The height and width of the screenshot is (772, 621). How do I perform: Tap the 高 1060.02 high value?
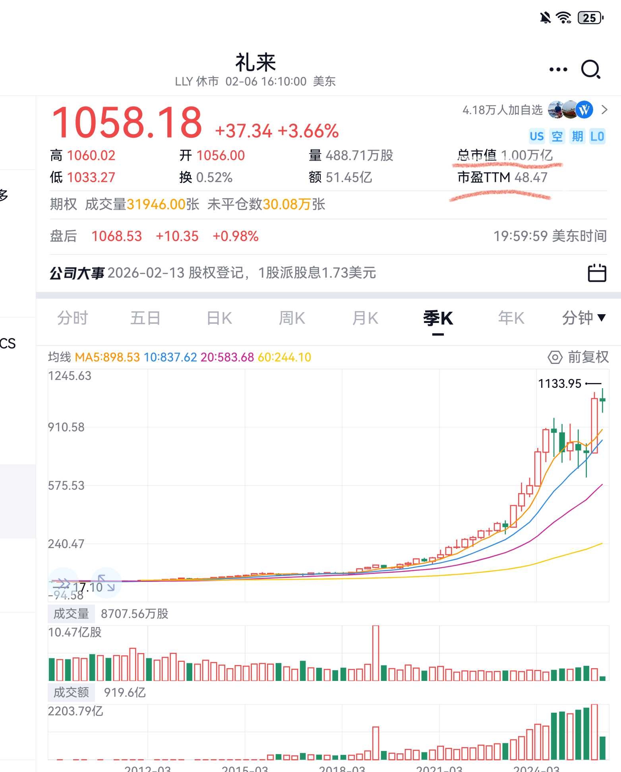click(x=83, y=156)
